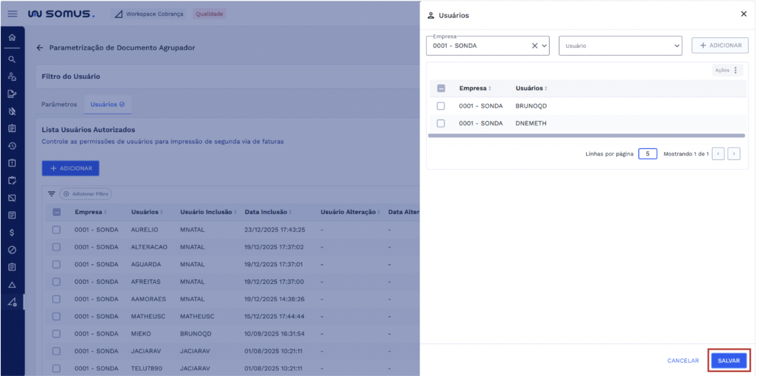759x376 pixels.
Task: Toggle select-all checkbox in Usuários panel
Action: coord(441,88)
